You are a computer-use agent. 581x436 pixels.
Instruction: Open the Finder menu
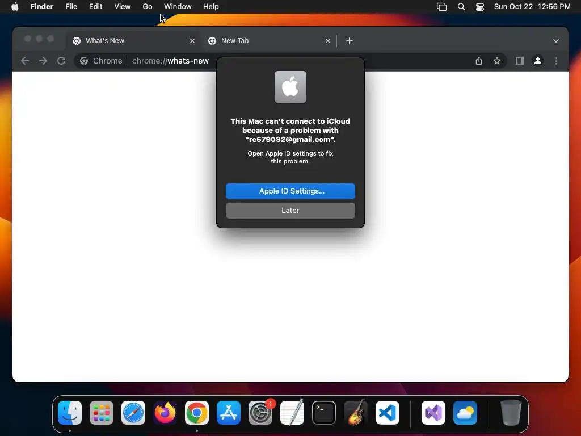[41, 7]
